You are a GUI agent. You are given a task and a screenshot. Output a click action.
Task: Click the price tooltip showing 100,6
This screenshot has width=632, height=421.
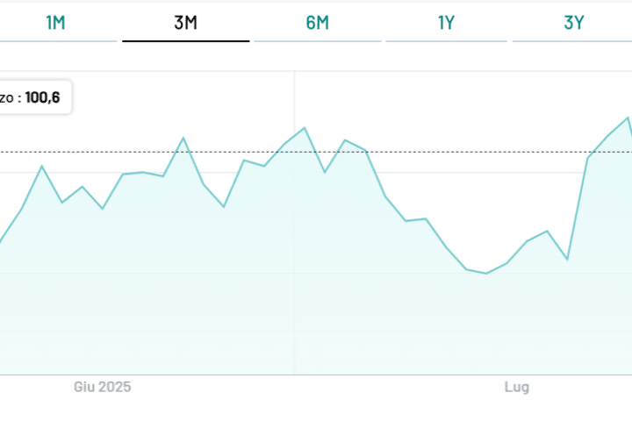(33, 97)
